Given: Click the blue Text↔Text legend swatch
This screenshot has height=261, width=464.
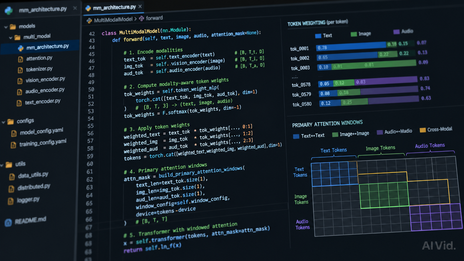Looking at the screenshot, I should [296, 136].
